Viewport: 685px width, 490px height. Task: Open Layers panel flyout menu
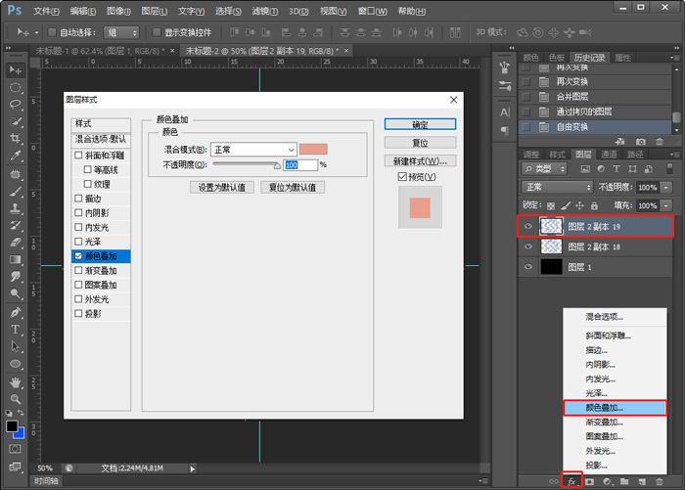point(673,155)
